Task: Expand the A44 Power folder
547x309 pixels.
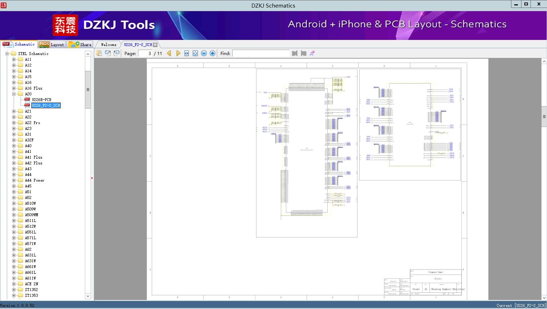Action: (x=14, y=180)
